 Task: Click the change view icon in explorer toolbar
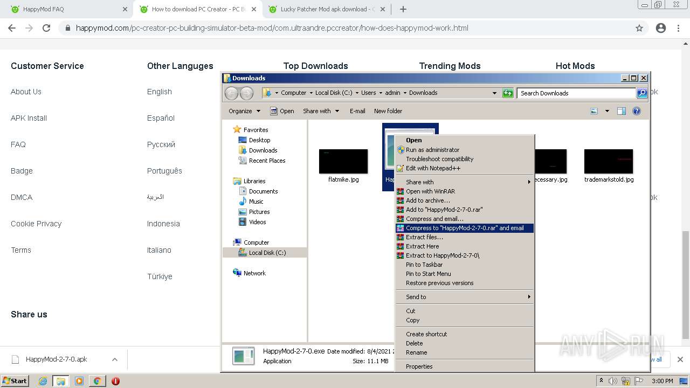[x=594, y=111]
